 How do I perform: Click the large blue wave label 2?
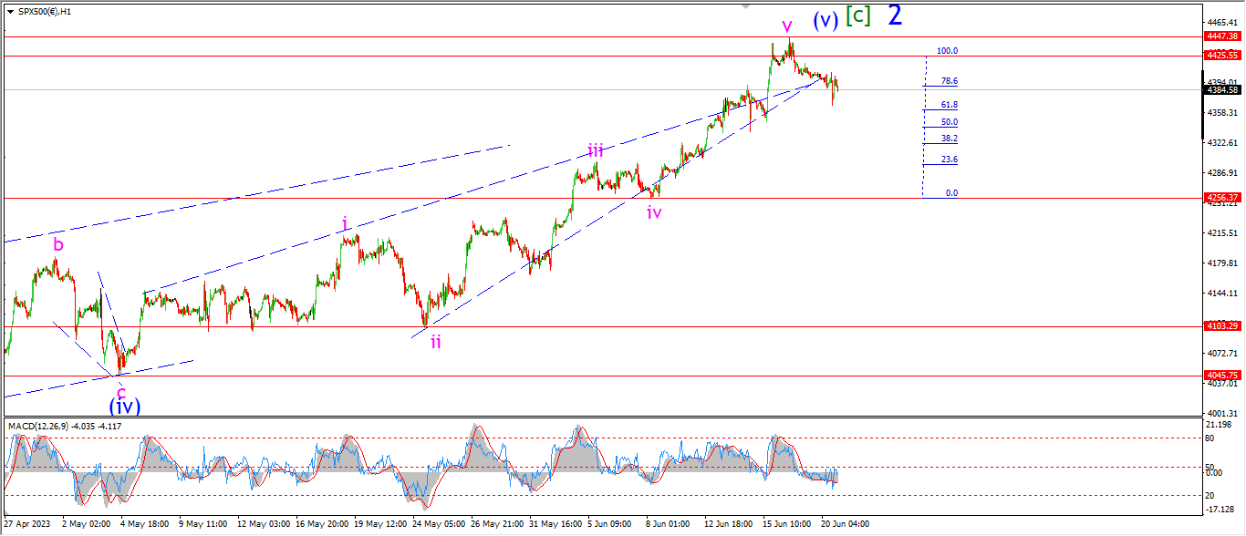point(895,15)
